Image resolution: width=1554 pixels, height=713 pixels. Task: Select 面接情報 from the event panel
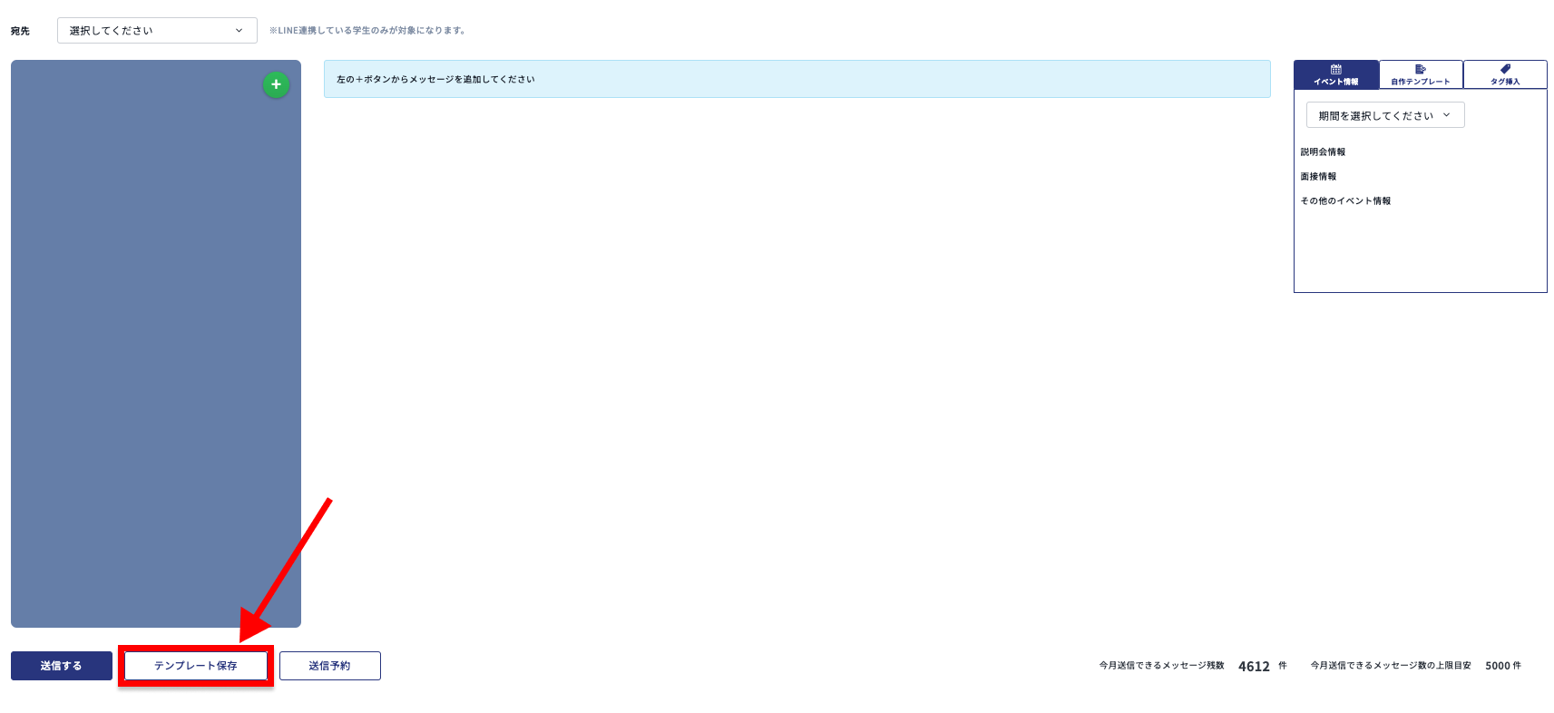point(1318,177)
